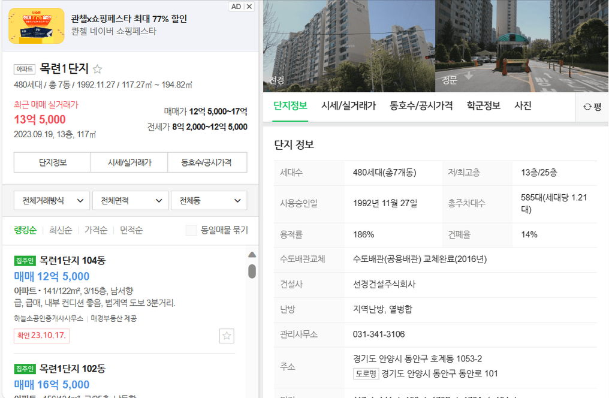Click the 매경부동산 제공 provider text

tap(114, 318)
